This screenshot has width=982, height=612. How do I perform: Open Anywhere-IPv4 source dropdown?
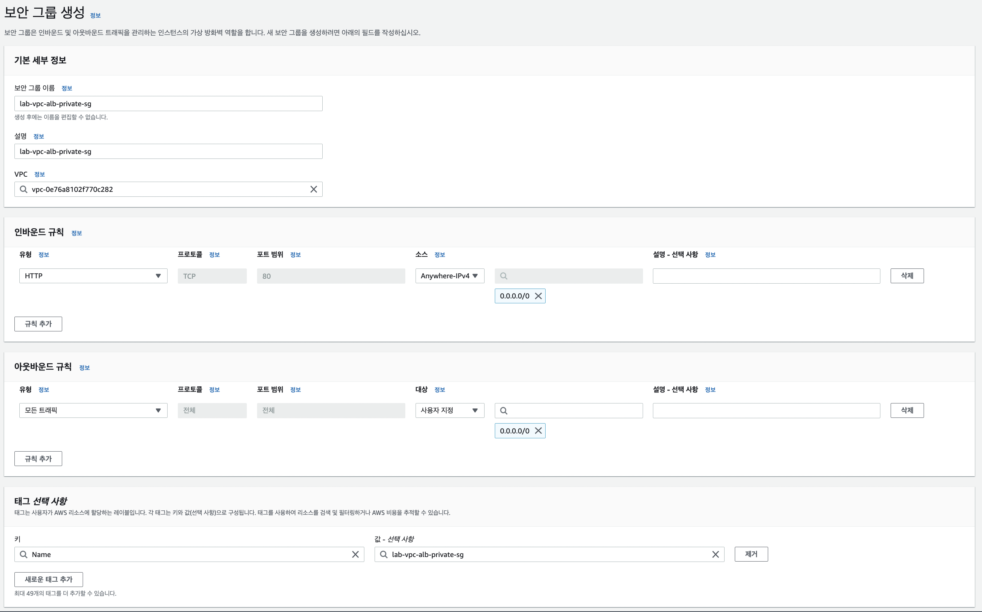[449, 276]
